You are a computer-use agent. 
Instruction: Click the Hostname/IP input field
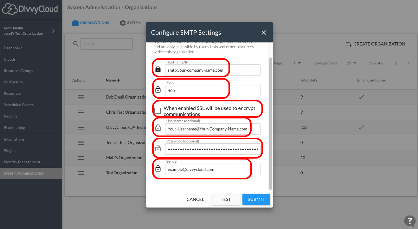point(213,70)
